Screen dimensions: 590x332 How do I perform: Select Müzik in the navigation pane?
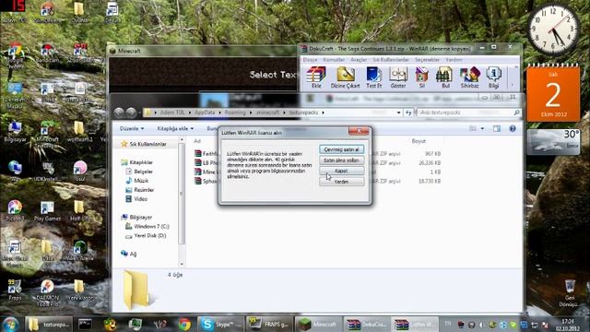(137, 181)
